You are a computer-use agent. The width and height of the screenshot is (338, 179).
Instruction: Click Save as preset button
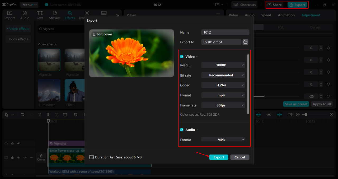click(x=296, y=104)
